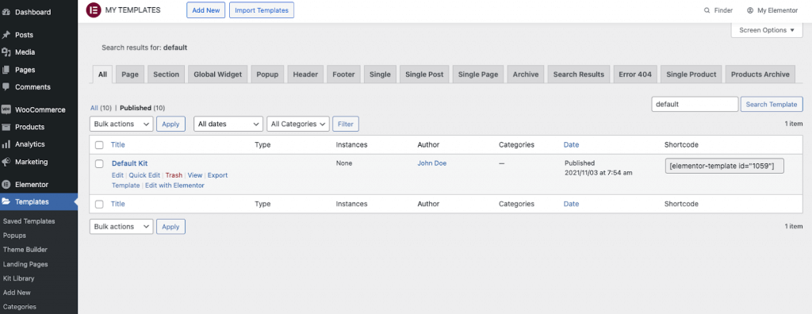Screen dimensions: 812x314
Task: Click the Elementor sidebar menu icon
Action: (6, 185)
